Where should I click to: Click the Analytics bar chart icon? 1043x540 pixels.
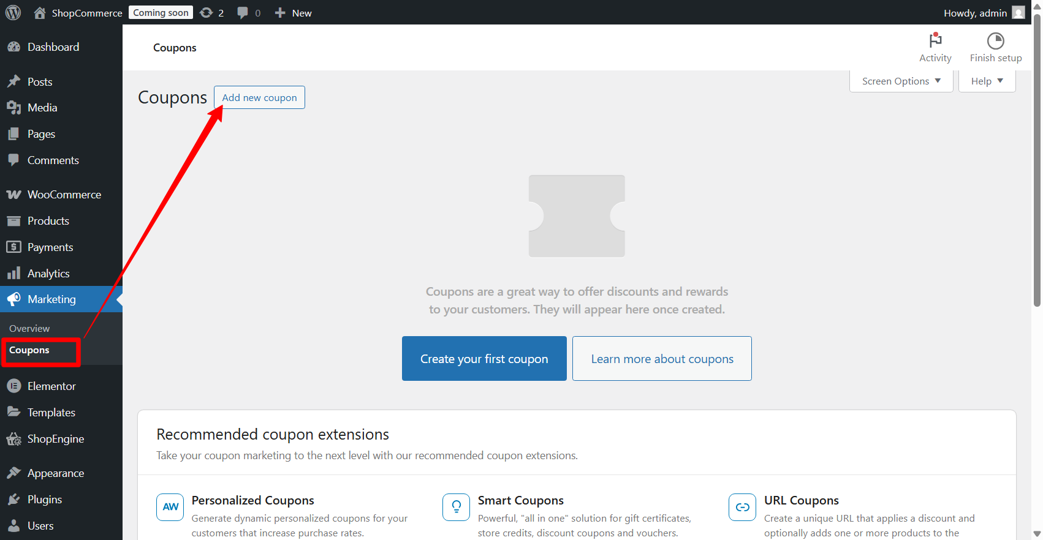tap(13, 273)
